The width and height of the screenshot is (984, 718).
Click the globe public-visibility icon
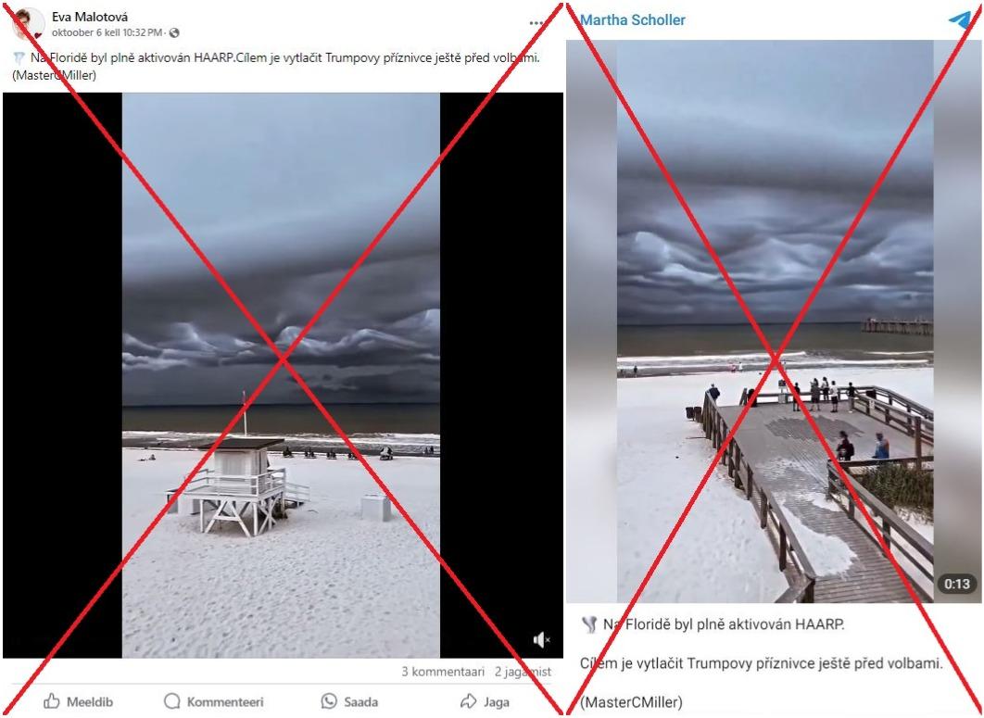point(174,32)
